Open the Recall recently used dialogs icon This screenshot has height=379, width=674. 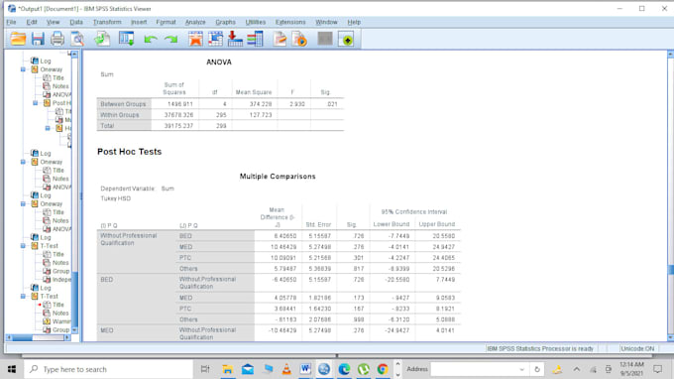[127, 39]
